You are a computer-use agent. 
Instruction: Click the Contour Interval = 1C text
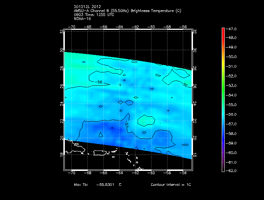pos(171,185)
